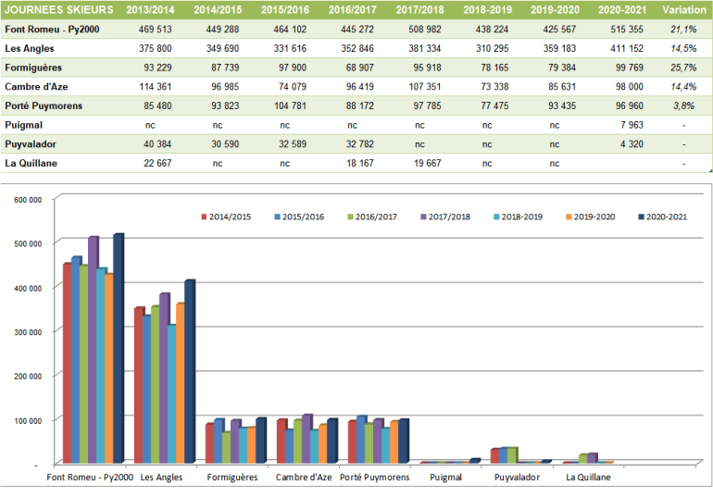Select the Puyvalador label below the chart
Image resolution: width=713 pixels, height=496 pixels.
coord(515,477)
